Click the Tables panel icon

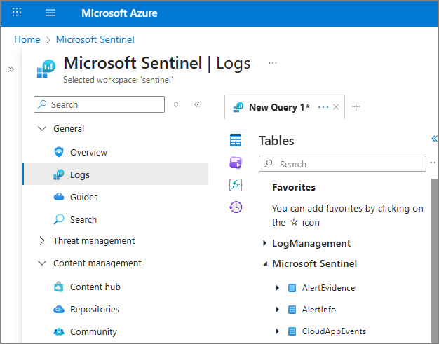coord(236,140)
